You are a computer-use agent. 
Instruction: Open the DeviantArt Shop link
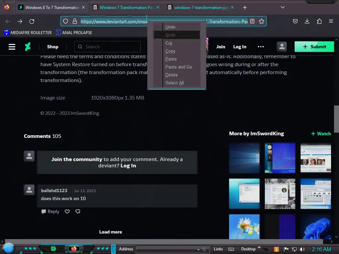[x=53, y=47]
